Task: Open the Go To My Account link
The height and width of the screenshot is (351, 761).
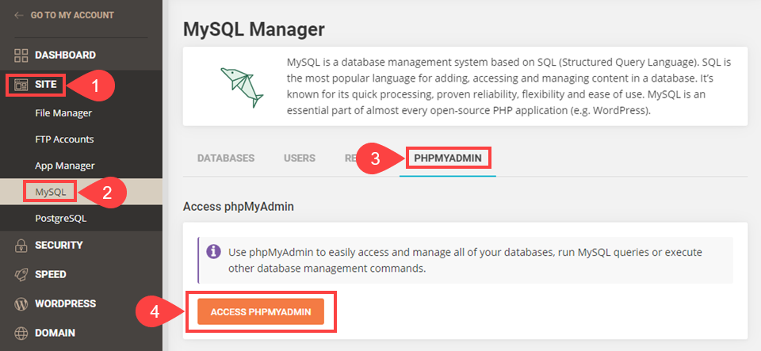Action: [72, 15]
